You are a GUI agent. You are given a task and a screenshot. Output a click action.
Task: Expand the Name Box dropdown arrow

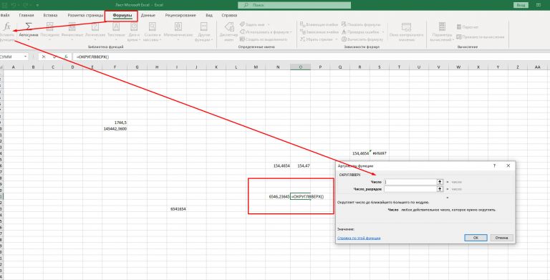click(x=26, y=57)
